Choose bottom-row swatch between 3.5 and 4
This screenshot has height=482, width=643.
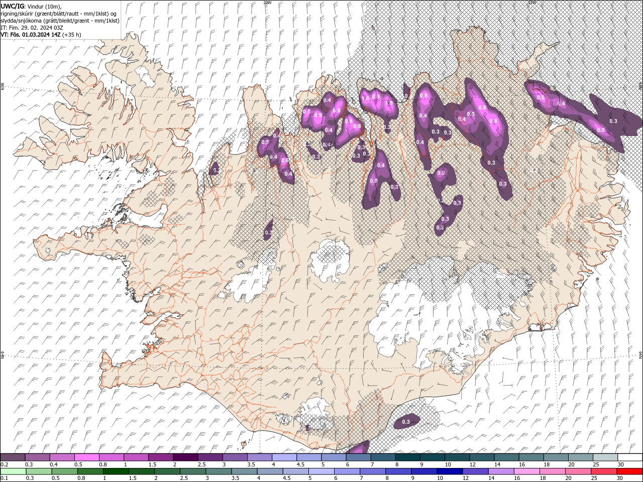coord(244,471)
